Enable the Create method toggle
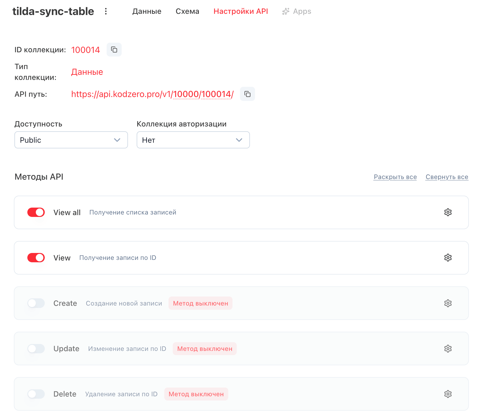The height and width of the screenshot is (417, 480). pos(36,303)
